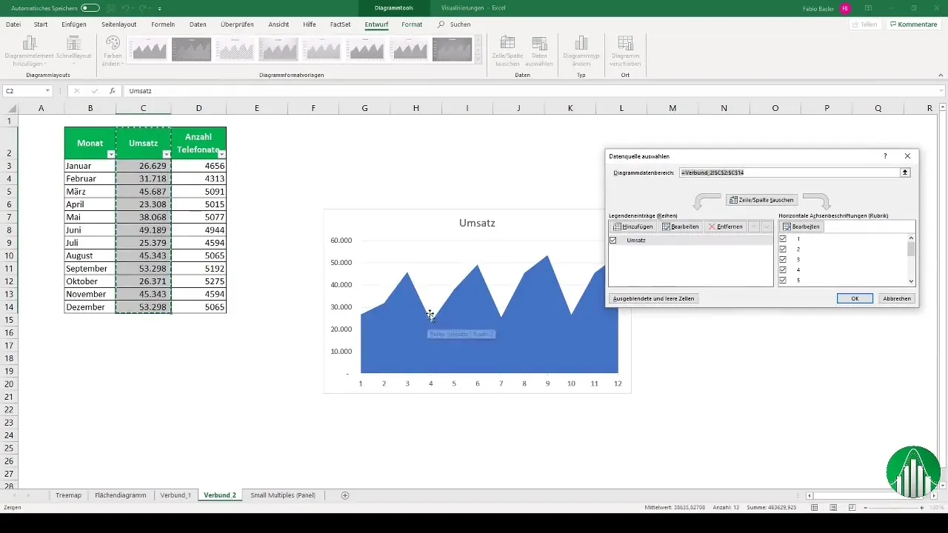948x533 pixels.
Task: Click Bearbeiten under Legendeneinträge
Action: click(680, 227)
